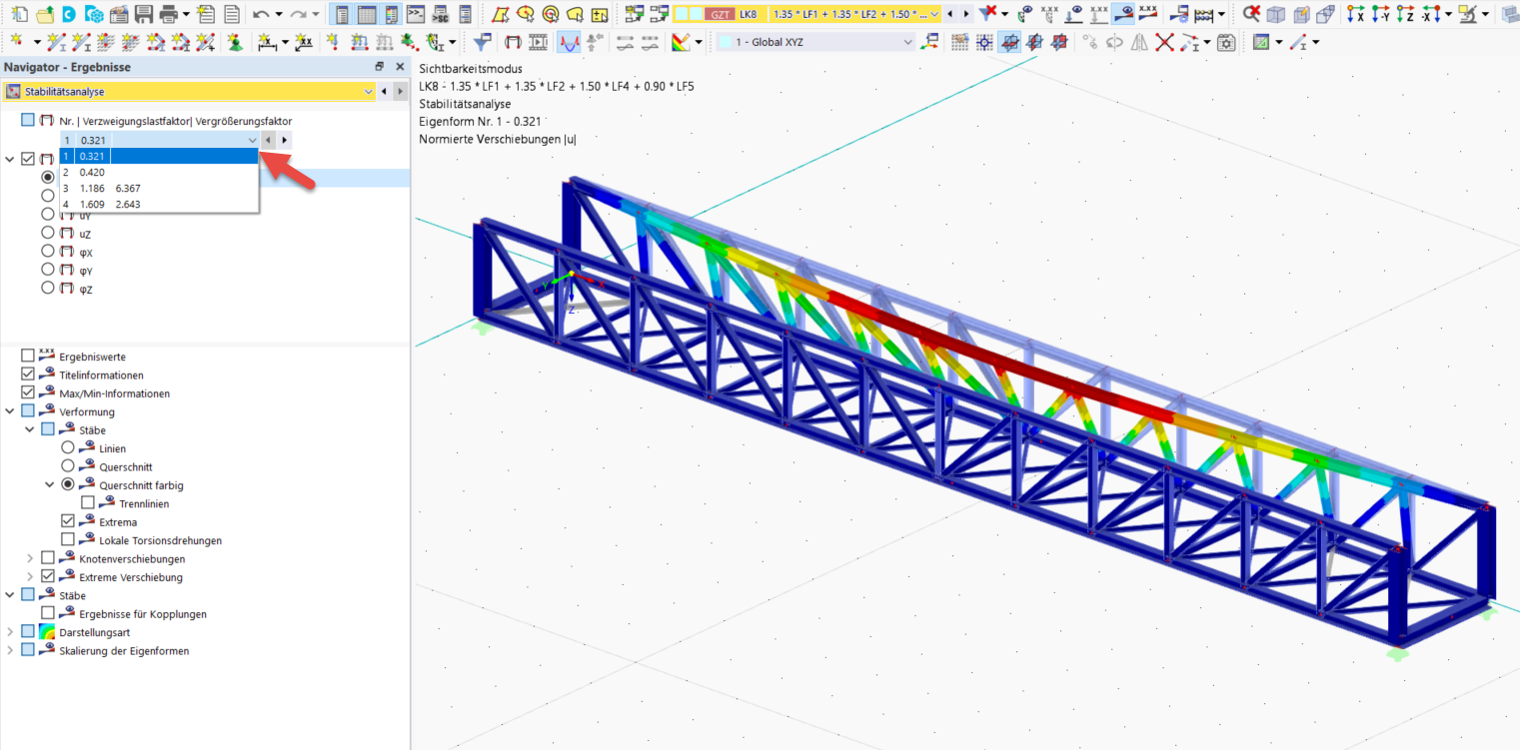Uncheck Max/Min-Informationen checkbox
This screenshot has width=1520, height=750.
tap(28, 393)
